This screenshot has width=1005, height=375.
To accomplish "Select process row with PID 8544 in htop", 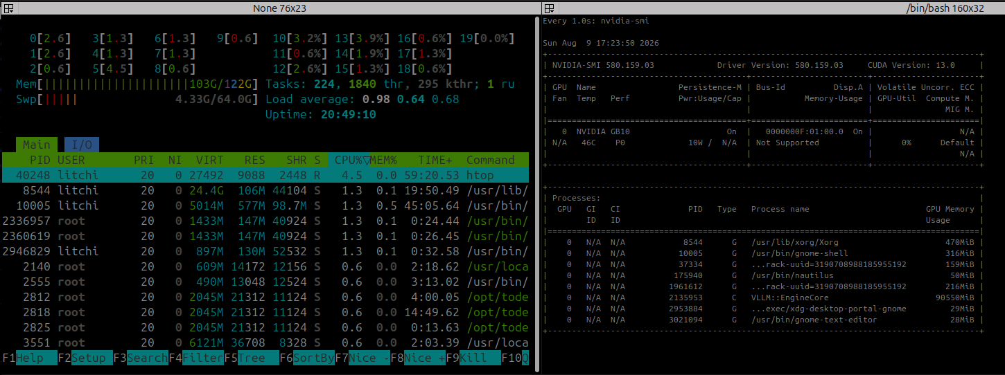I will click(265, 190).
